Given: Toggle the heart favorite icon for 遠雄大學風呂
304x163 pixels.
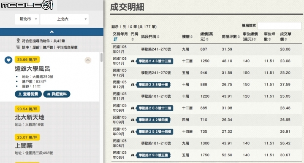Looking at the screenshot, I should 8,60.
